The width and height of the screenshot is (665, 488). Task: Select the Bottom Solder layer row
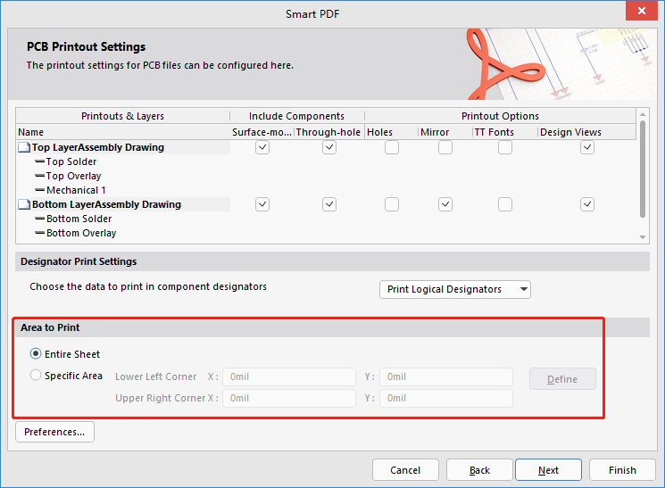click(x=79, y=219)
